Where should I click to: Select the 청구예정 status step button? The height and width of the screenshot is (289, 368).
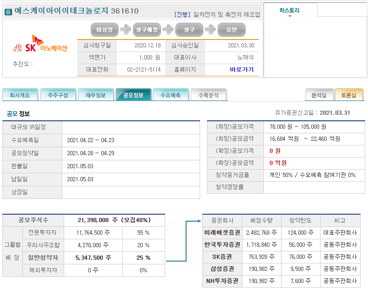point(147,30)
